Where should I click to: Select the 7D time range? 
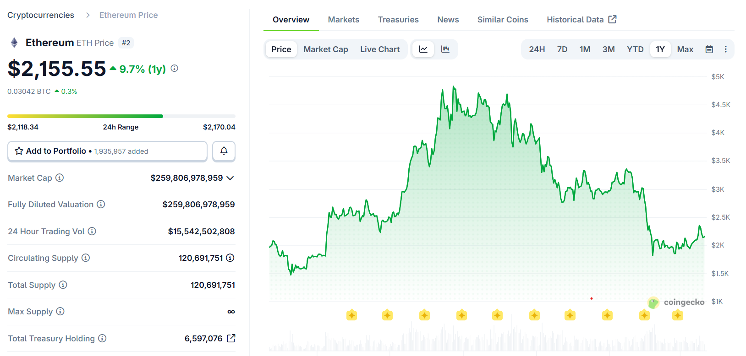(x=562, y=49)
